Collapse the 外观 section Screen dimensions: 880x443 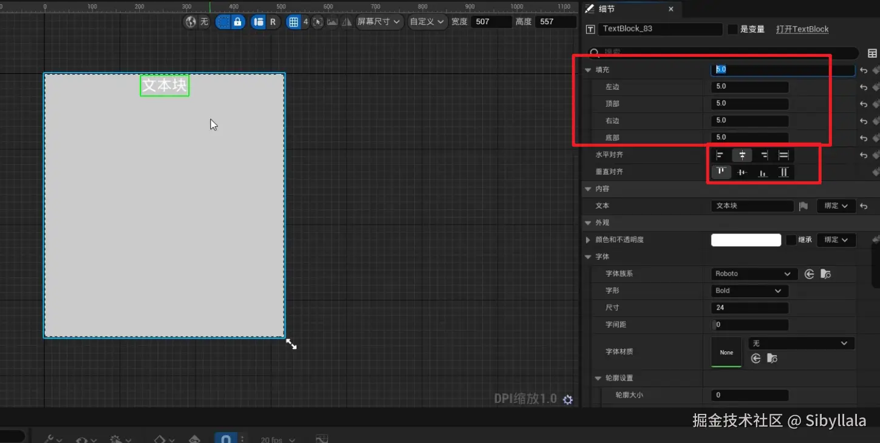coord(588,223)
